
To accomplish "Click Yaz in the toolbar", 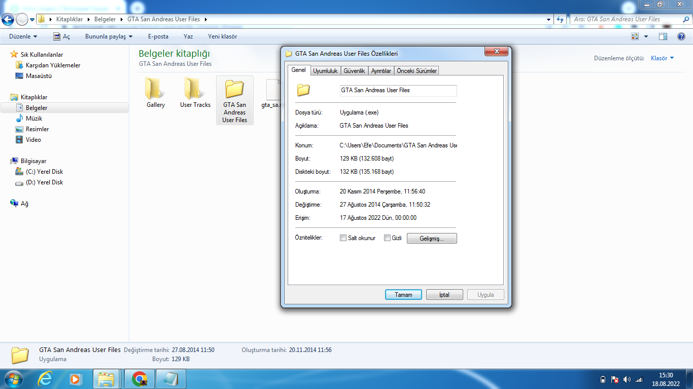I will coord(188,36).
